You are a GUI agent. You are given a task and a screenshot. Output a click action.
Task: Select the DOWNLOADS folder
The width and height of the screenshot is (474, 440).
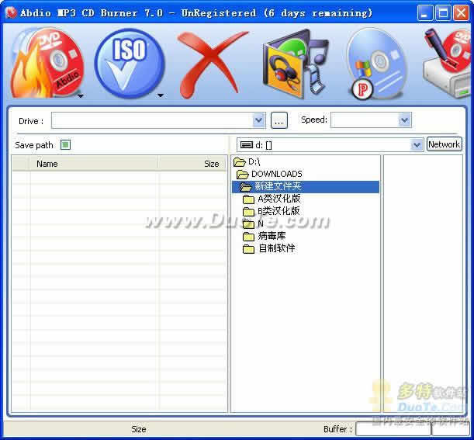277,174
